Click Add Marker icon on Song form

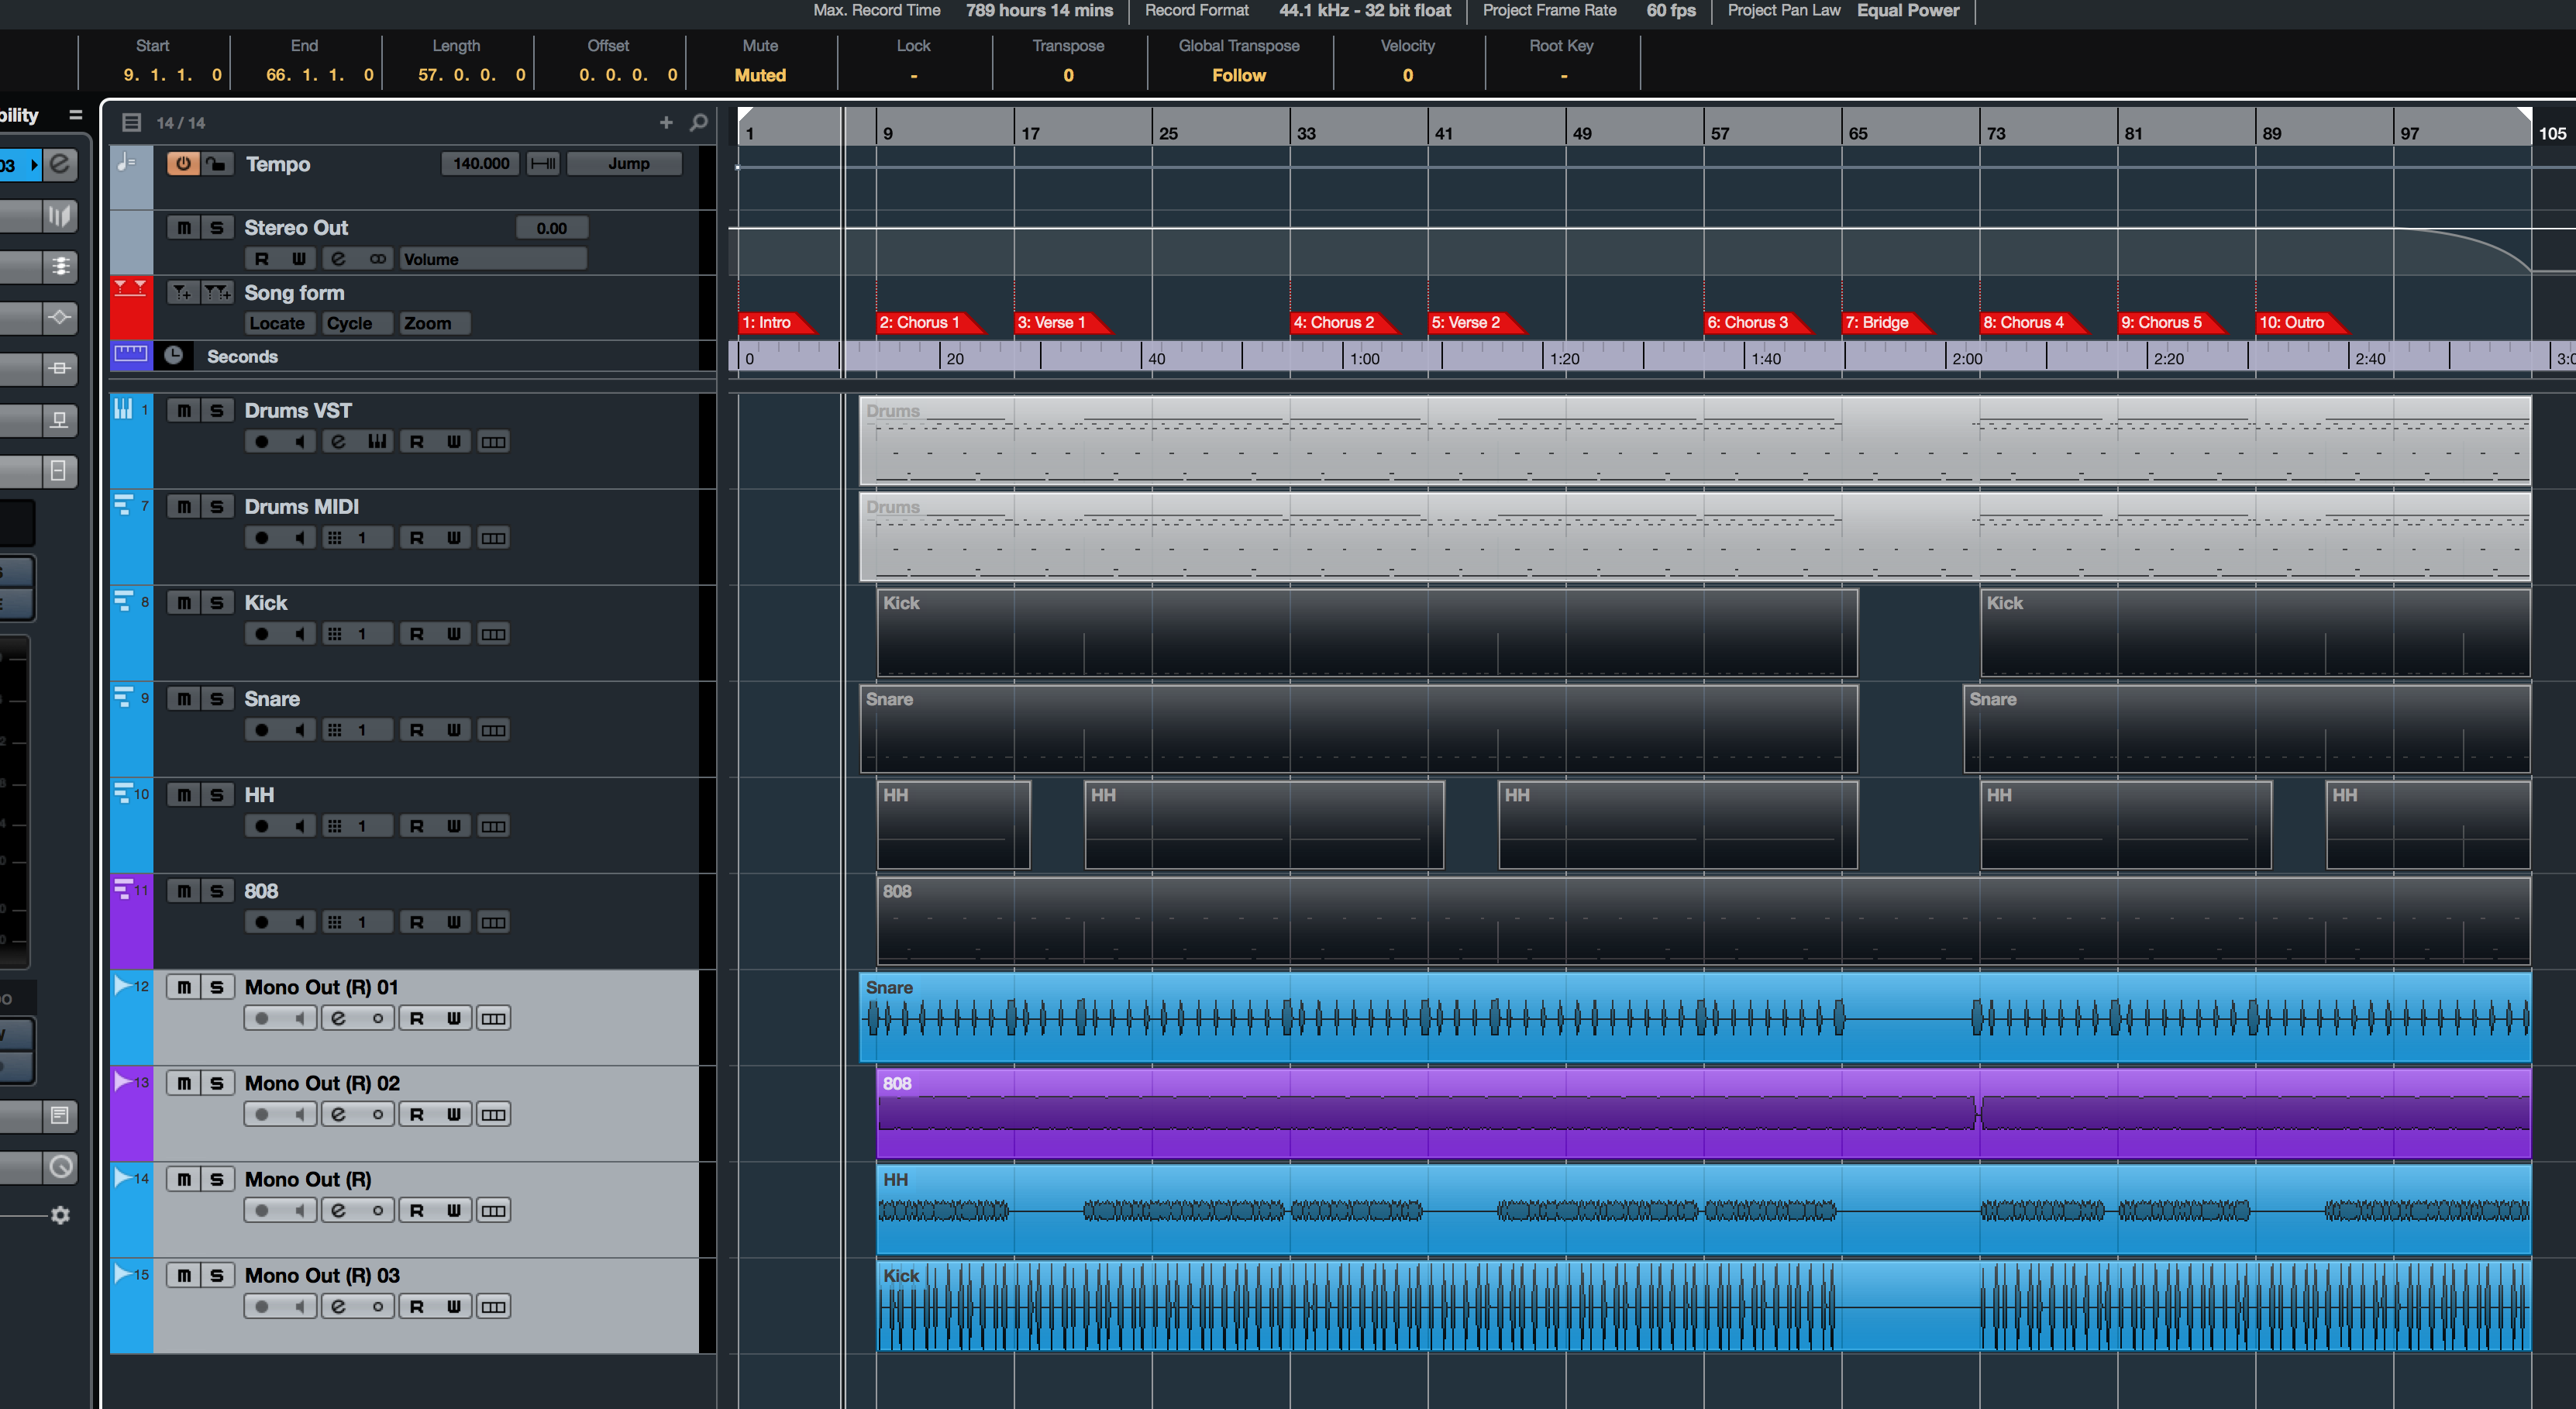click(181, 292)
